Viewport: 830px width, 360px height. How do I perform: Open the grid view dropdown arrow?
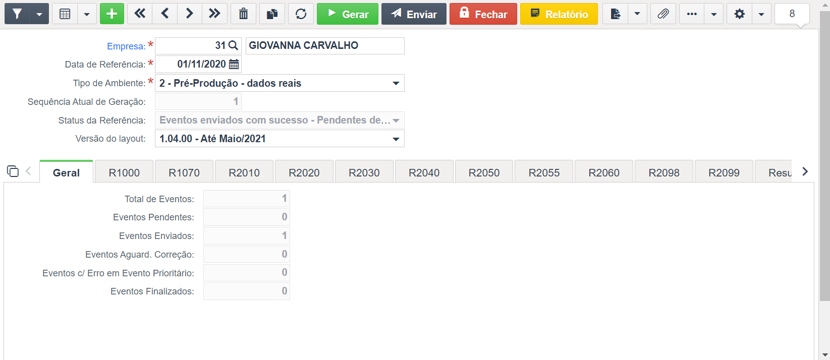click(x=87, y=14)
